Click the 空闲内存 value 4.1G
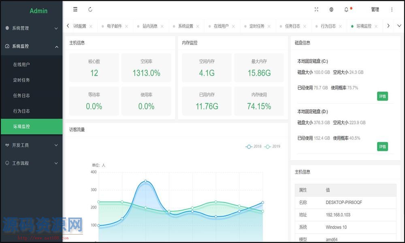This screenshot has height=243, width=405. [207, 73]
